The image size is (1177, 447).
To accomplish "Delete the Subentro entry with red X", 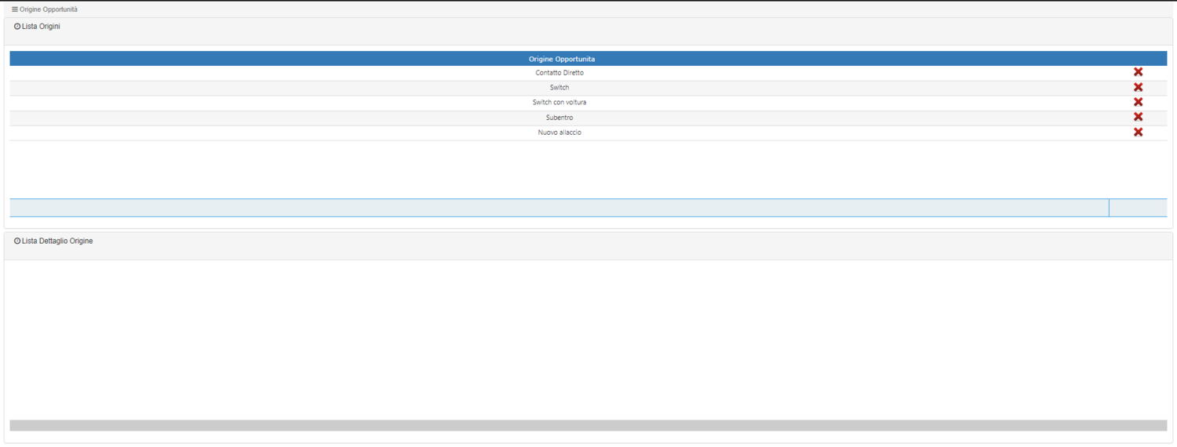I will [x=1138, y=117].
